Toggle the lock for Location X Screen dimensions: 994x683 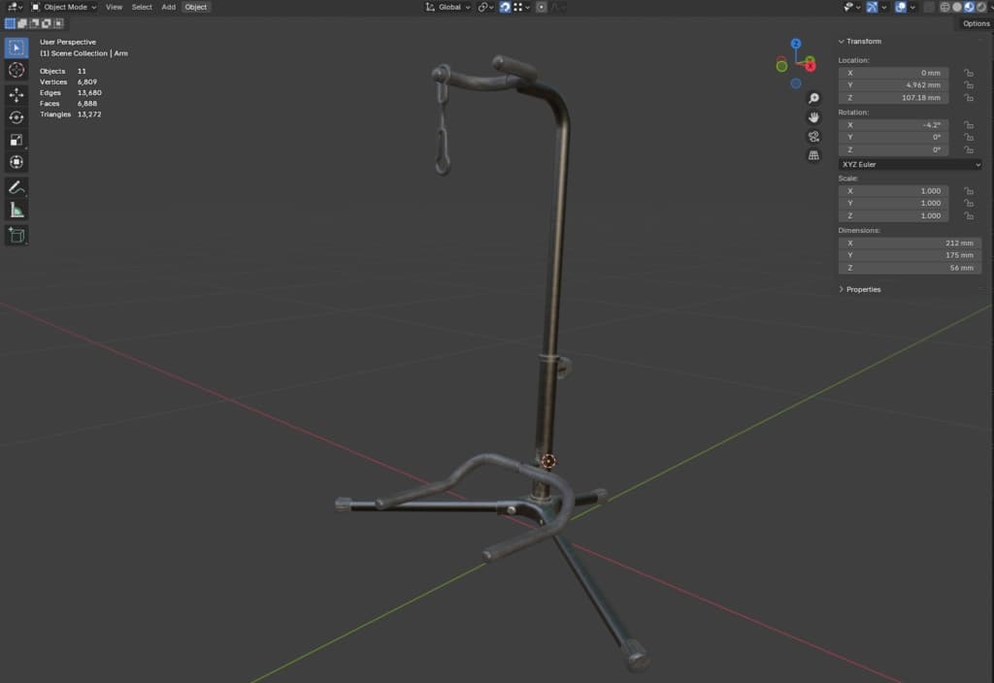coord(968,73)
